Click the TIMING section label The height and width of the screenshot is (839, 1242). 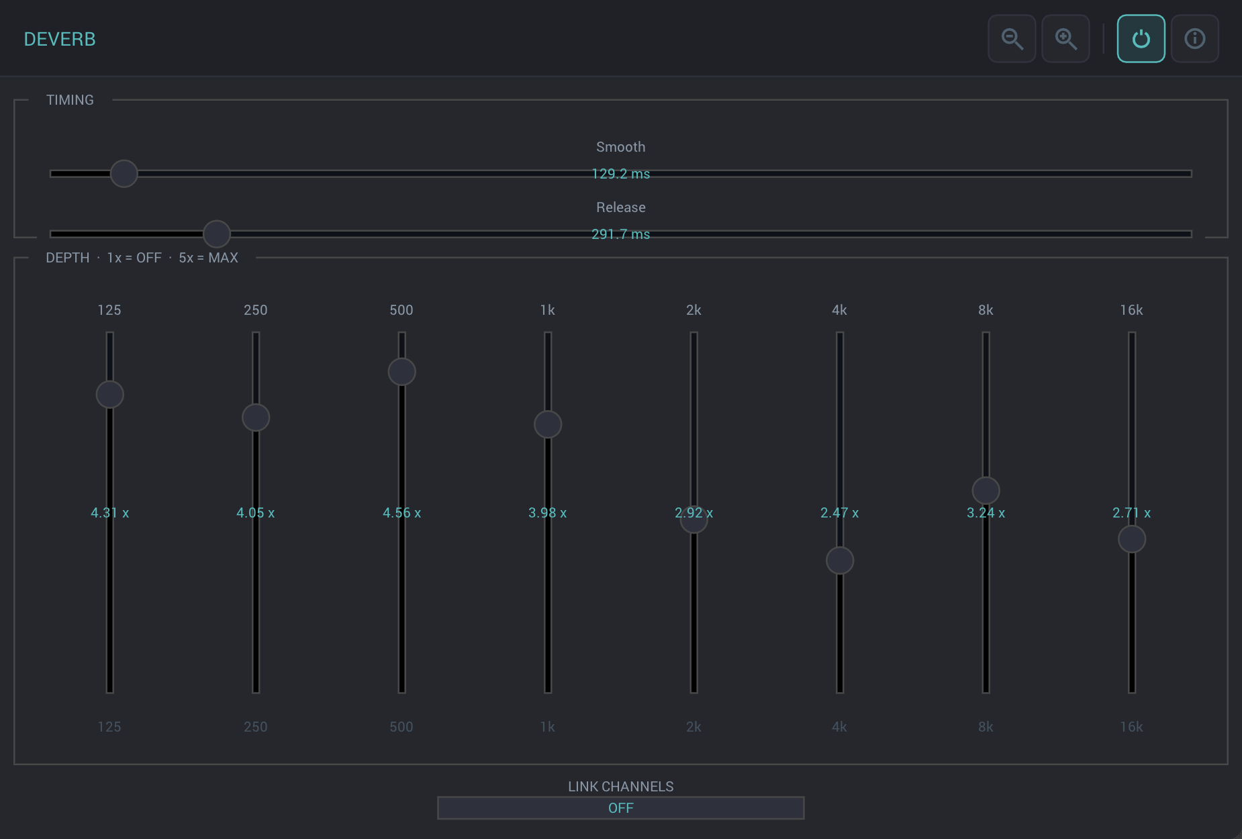pos(70,100)
